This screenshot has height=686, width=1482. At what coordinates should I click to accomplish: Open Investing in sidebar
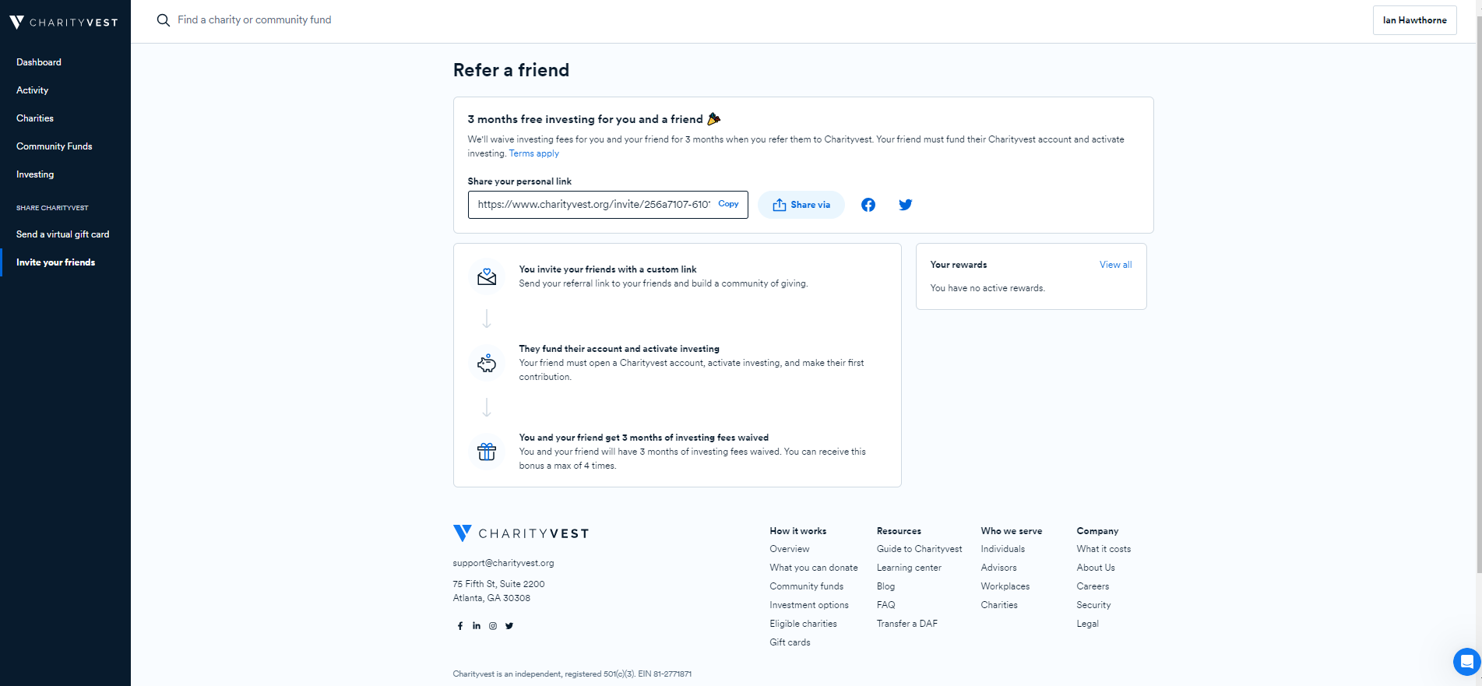pos(35,174)
